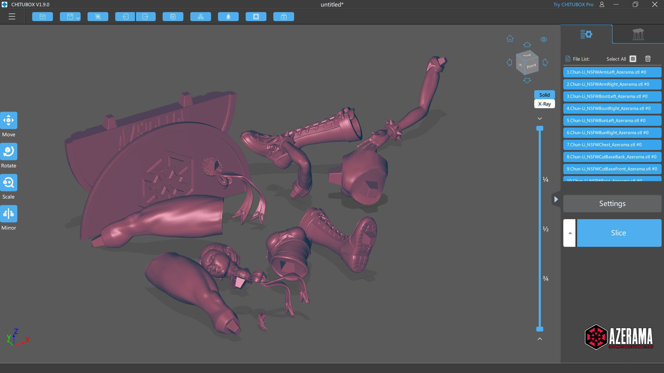Open the slice settings tab

point(586,34)
